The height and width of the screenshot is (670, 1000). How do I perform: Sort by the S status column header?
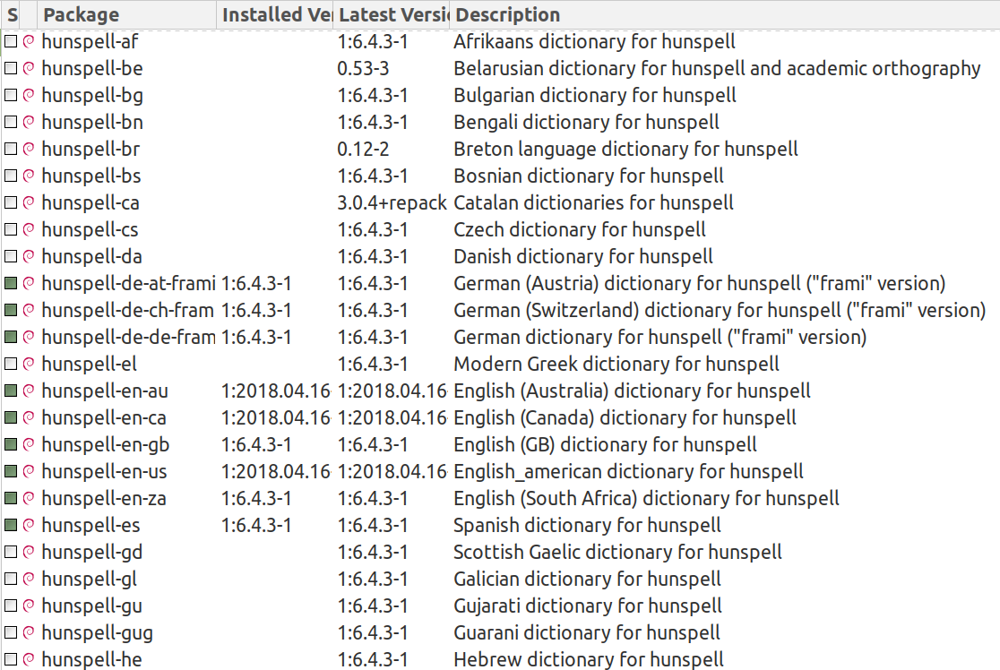(x=13, y=14)
